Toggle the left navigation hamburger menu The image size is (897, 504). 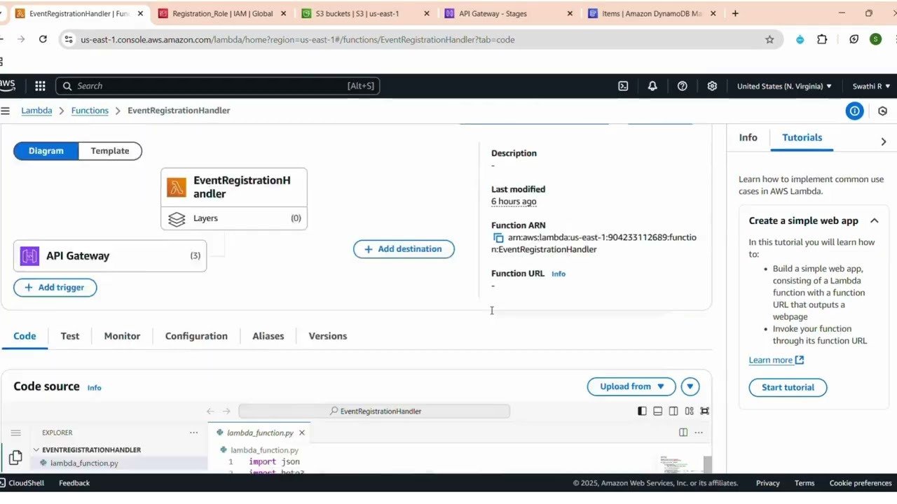tap(5, 111)
